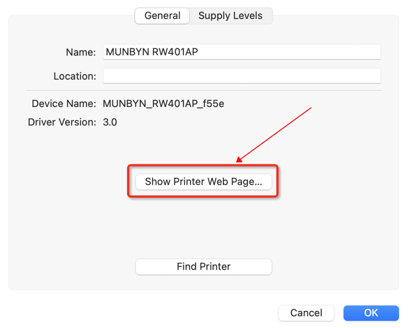The width and height of the screenshot is (408, 328).
Task: Click inside the Location text box
Action: [x=241, y=76]
